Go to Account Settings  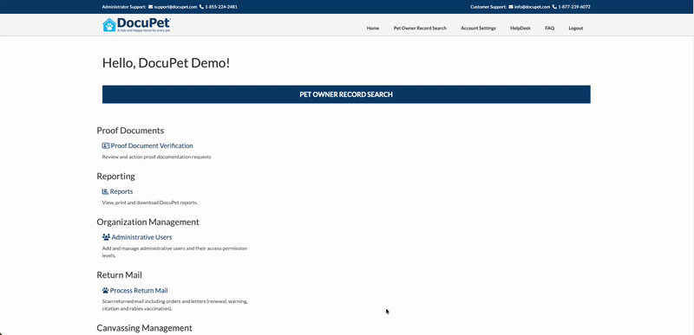[479, 29]
